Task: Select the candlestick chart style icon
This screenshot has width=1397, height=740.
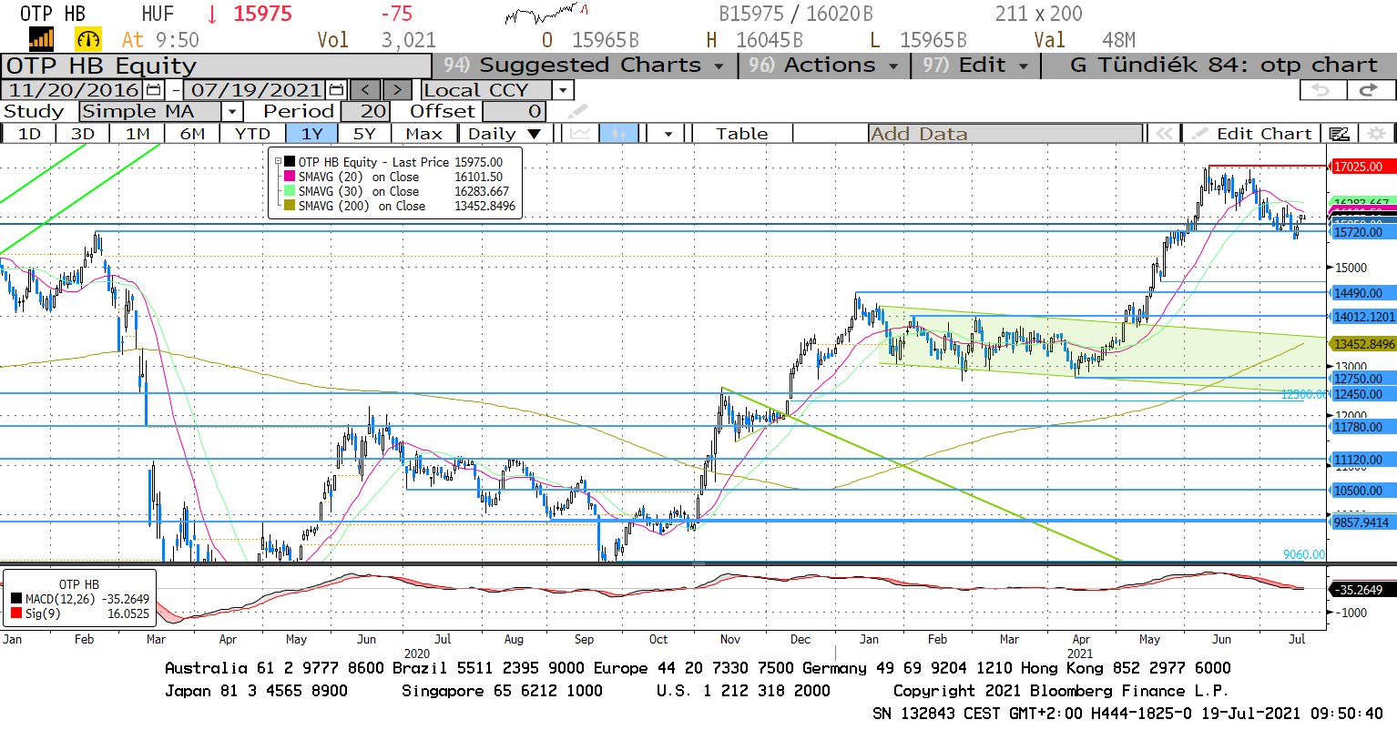Action: [x=619, y=134]
